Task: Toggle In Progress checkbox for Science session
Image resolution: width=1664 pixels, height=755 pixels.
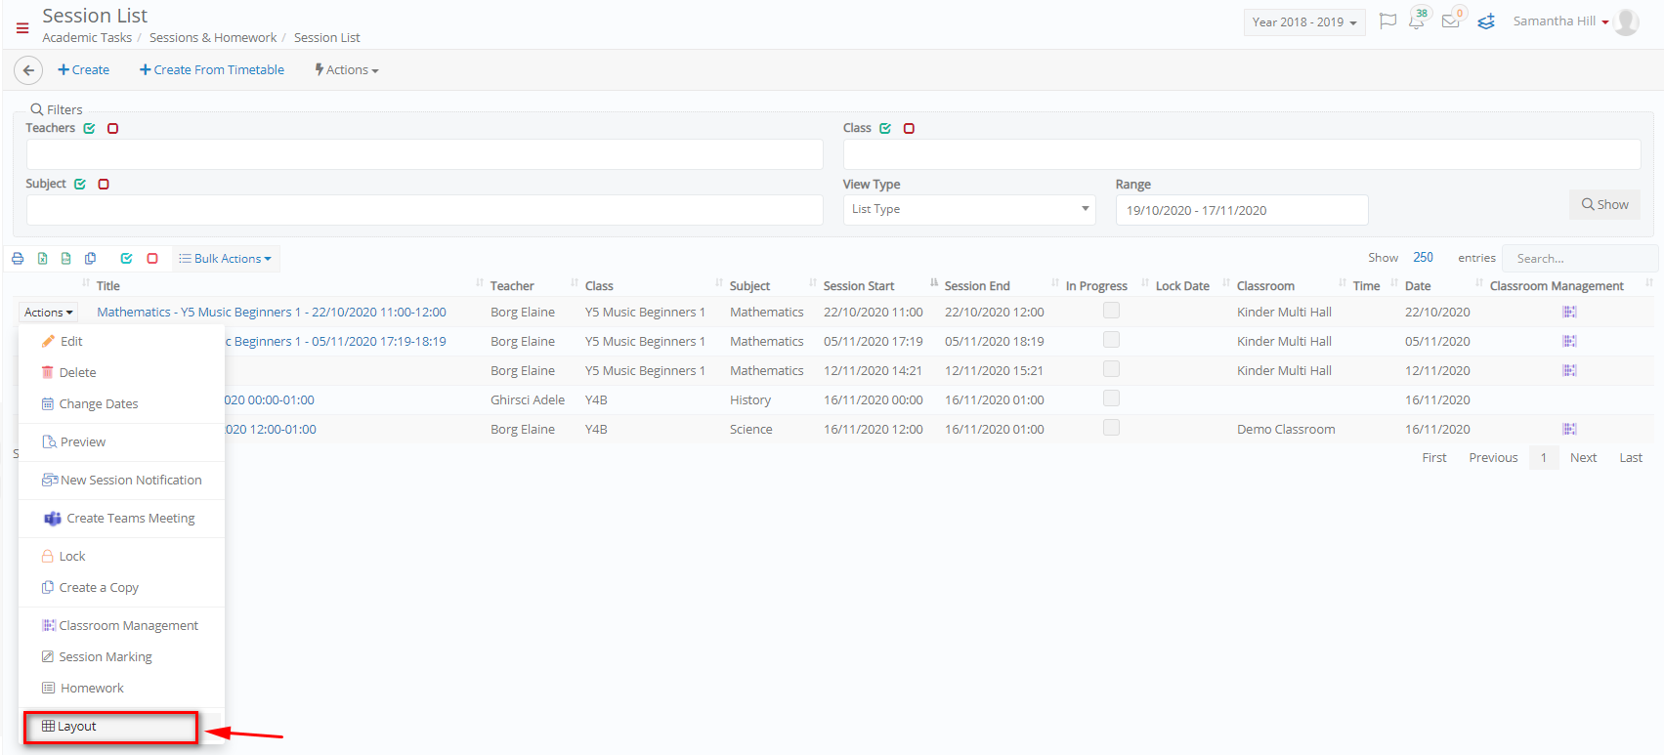Action: click(x=1111, y=428)
